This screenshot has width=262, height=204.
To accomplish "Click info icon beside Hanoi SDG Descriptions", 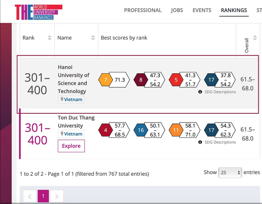I will click(x=200, y=92).
